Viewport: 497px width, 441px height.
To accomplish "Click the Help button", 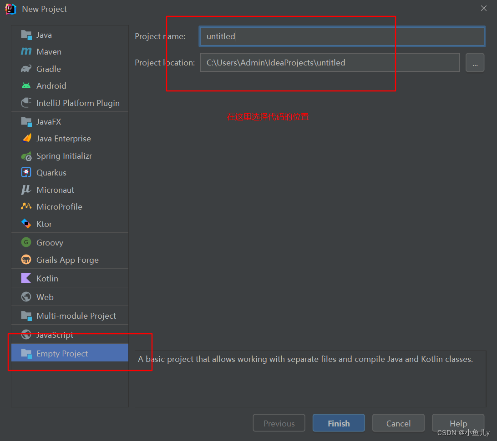I will [458, 423].
